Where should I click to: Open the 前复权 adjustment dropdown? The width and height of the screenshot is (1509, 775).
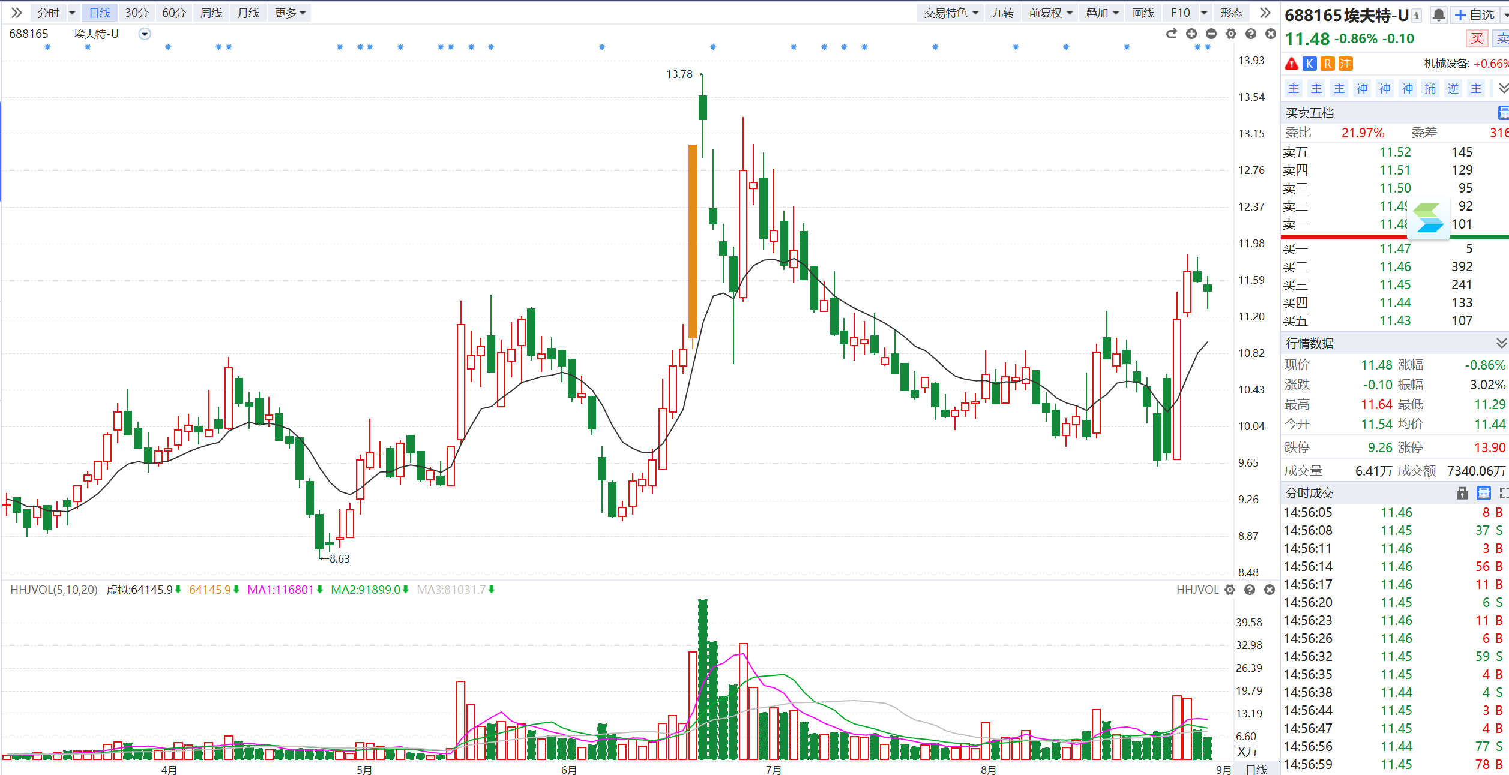[1050, 13]
